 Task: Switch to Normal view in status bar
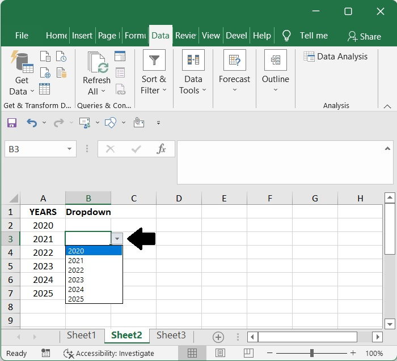click(x=192, y=353)
